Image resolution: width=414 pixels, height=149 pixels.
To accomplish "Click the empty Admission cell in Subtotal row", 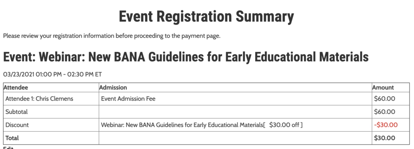I will 235,112.
